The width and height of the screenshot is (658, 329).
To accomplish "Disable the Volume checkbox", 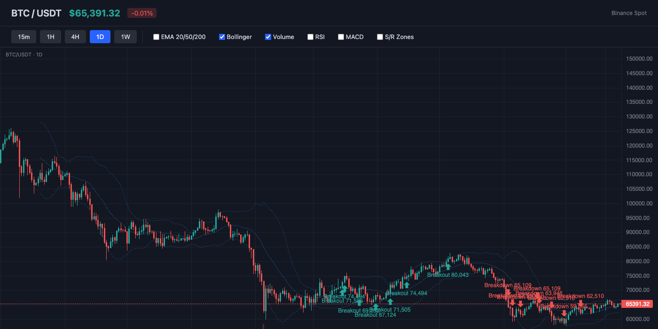I will click(x=268, y=37).
